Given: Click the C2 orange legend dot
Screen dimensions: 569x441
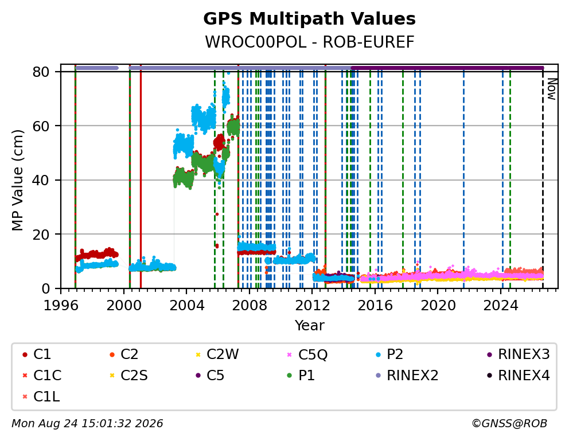Looking at the screenshot, I should click(112, 354).
